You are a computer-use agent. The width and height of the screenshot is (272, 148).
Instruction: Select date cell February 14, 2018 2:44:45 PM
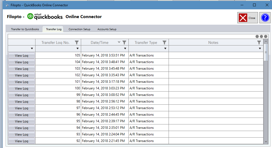[x=105, y=115]
